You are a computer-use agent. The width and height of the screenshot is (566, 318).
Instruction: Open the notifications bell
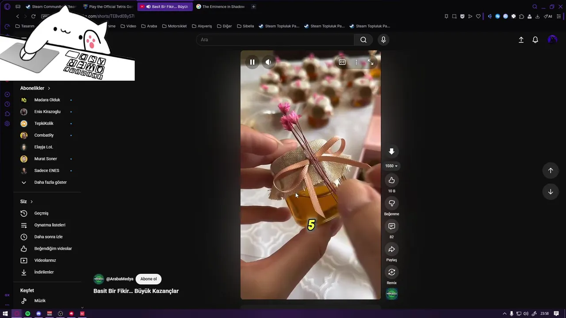coord(535,40)
